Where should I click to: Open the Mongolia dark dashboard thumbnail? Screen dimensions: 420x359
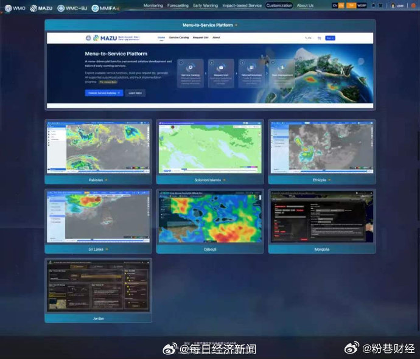click(x=322, y=217)
